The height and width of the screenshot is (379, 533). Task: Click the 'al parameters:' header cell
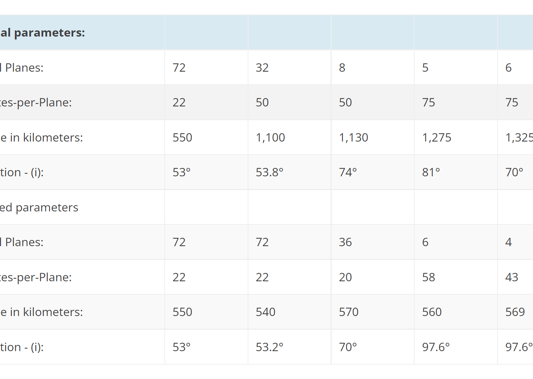(x=82, y=33)
